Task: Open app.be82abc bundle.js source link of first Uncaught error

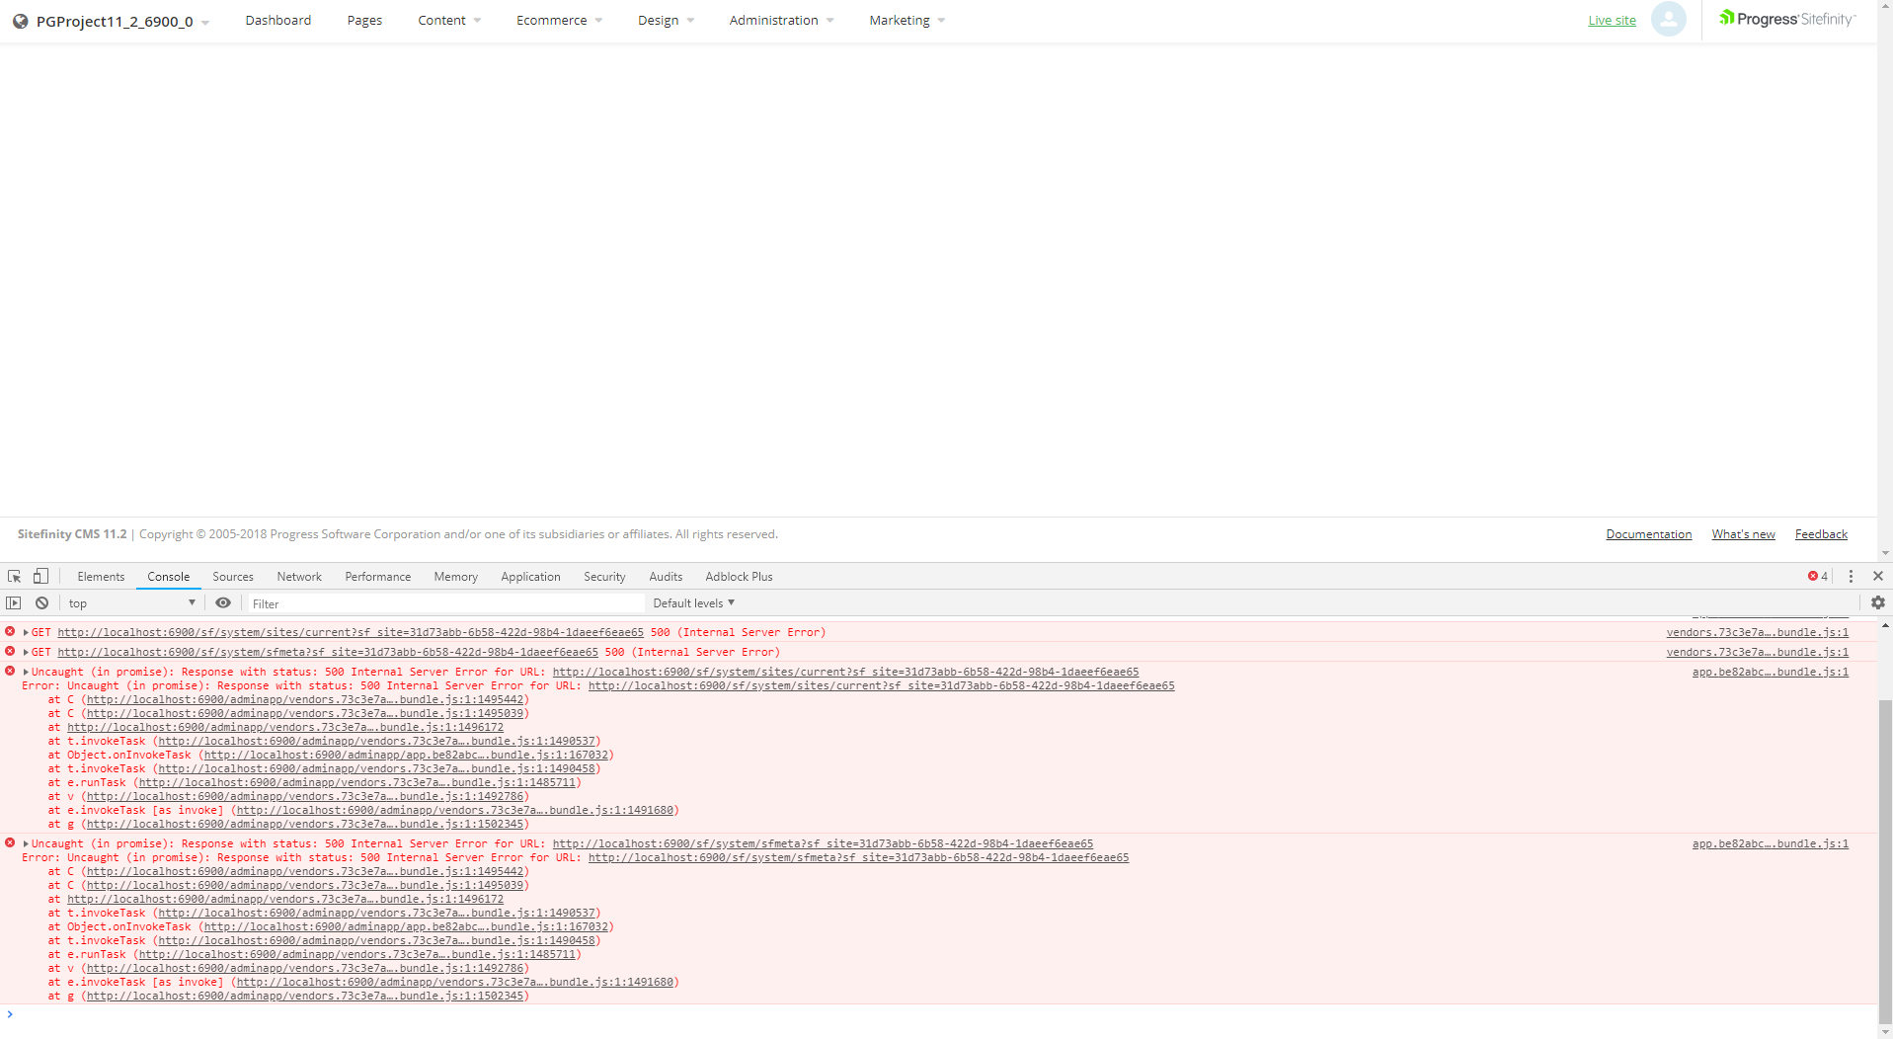Action: tap(1770, 672)
